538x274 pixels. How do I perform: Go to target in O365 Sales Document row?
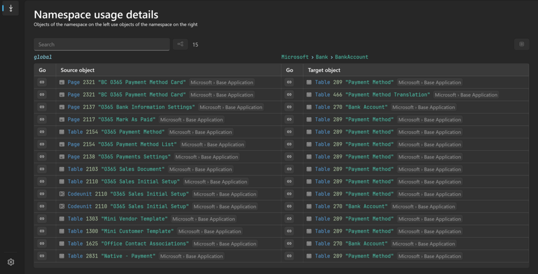(x=289, y=169)
